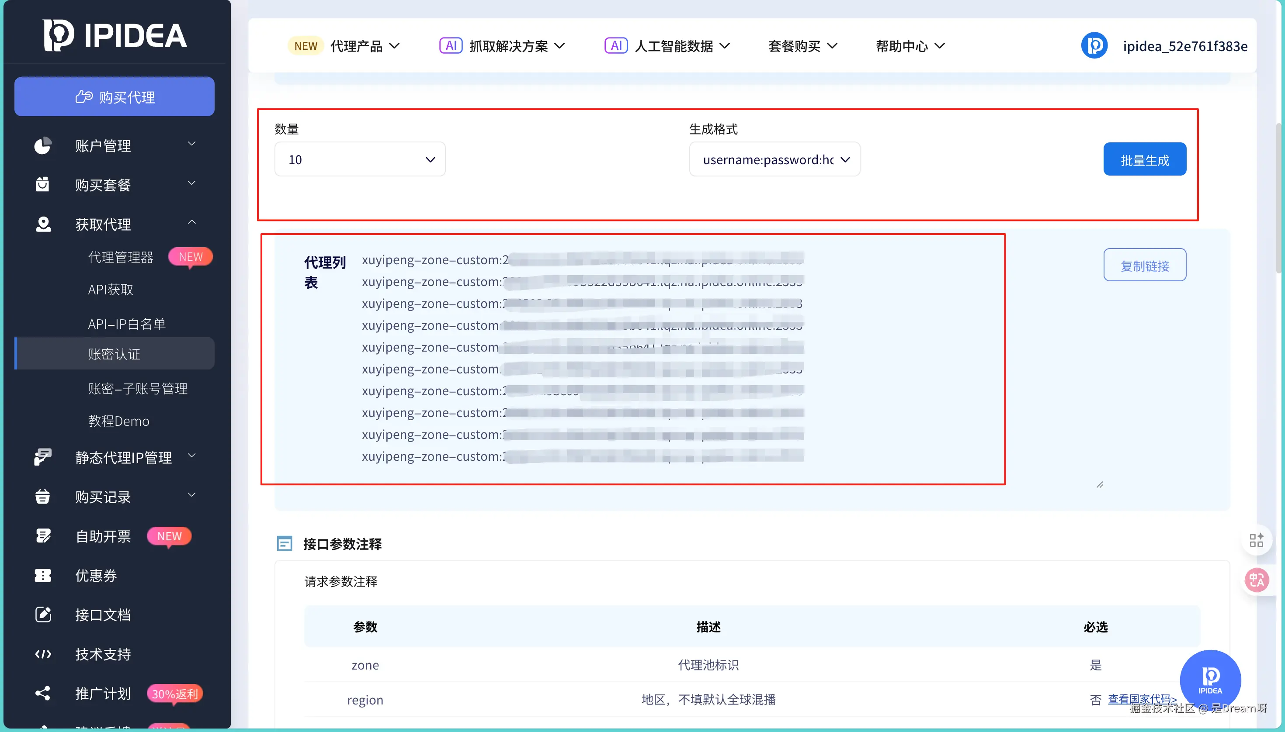The height and width of the screenshot is (732, 1285).
Task: Click the 批量生成 button
Action: tap(1145, 160)
